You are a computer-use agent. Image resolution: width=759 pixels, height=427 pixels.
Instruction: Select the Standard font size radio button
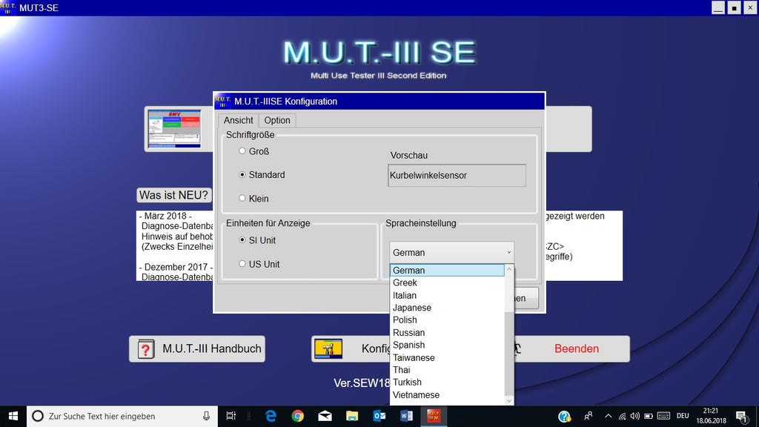point(242,175)
